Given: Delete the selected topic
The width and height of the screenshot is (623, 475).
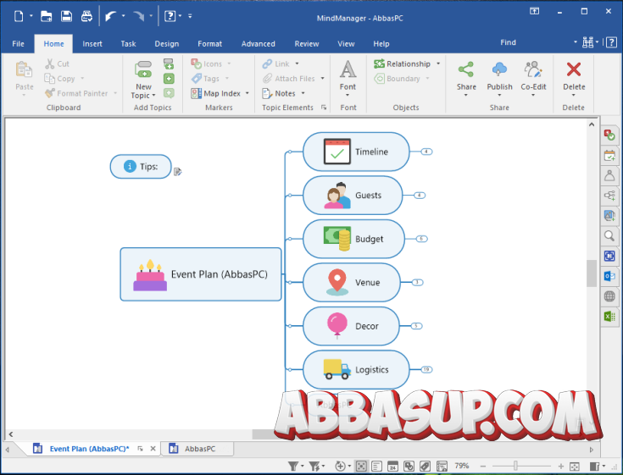Looking at the screenshot, I should pyautogui.click(x=574, y=79).
